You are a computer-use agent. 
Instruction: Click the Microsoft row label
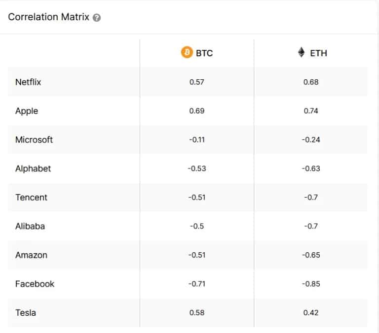[34, 140]
